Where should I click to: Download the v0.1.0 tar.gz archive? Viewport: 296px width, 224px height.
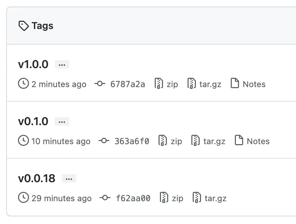214,141
